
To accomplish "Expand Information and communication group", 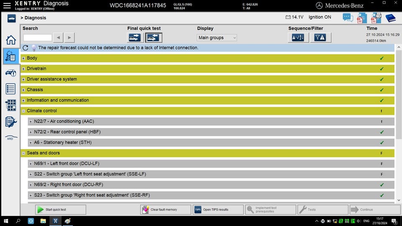I will click(23, 100).
